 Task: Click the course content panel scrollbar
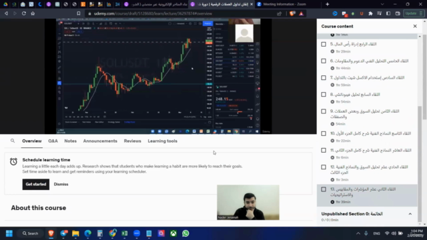[x=420, y=163]
